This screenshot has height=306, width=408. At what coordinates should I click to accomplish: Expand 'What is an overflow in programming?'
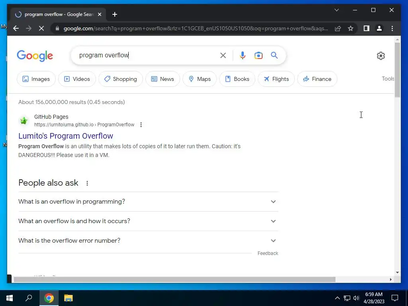(148, 202)
